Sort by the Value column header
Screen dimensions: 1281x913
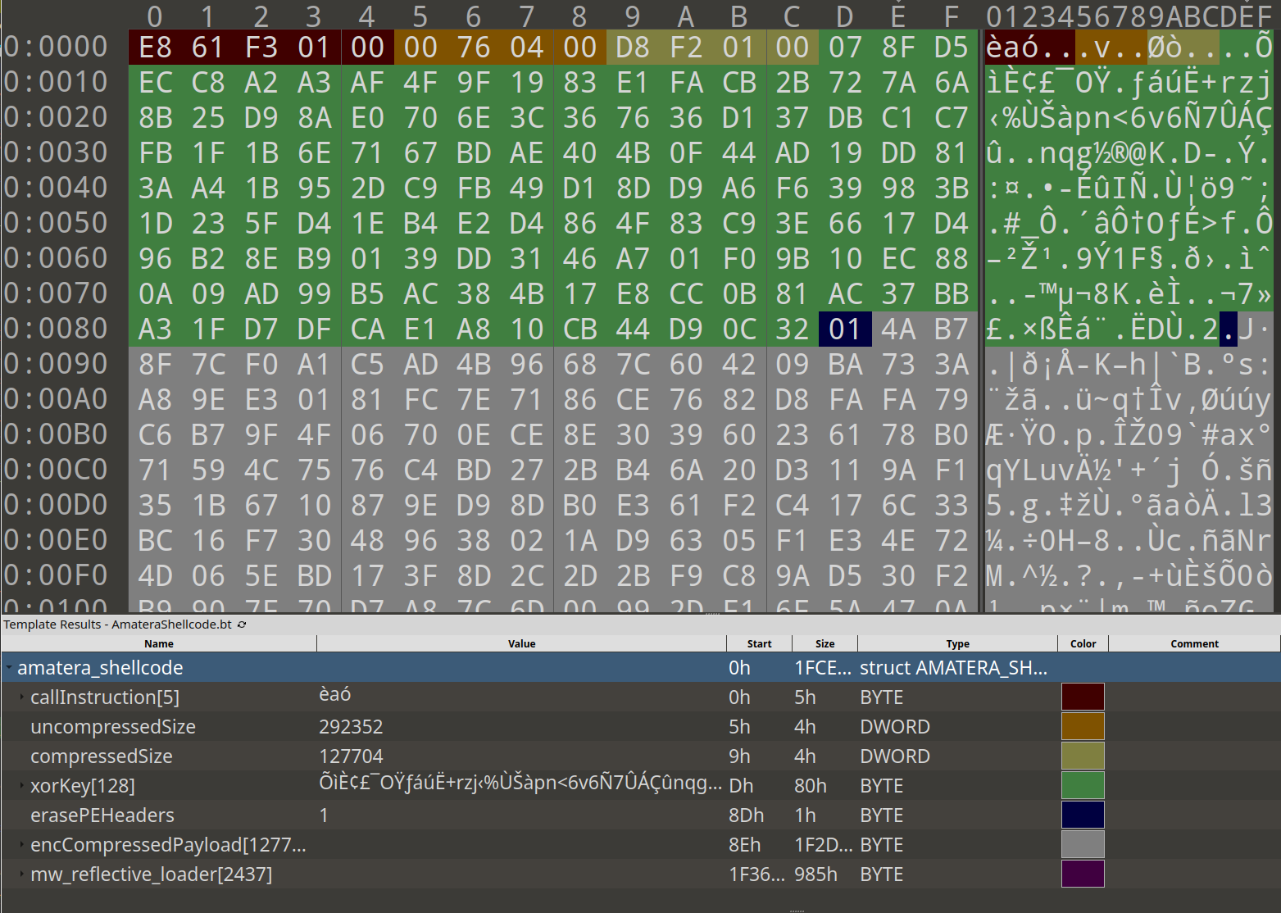(x=521, y=643)
